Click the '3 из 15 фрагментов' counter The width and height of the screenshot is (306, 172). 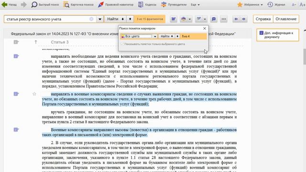[150, 19]
